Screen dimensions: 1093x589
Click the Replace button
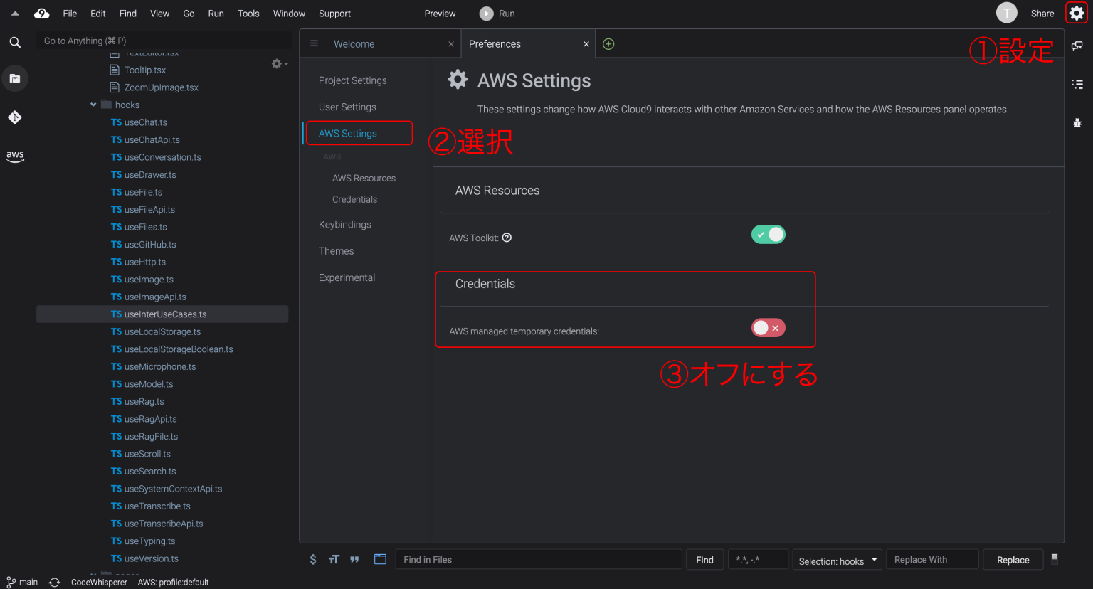1013,560
